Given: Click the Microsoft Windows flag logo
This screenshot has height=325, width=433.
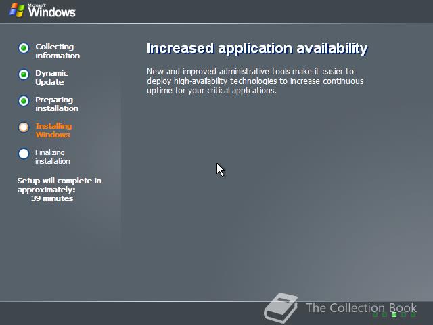Looking at the screenshot, I should click(16, 10).
